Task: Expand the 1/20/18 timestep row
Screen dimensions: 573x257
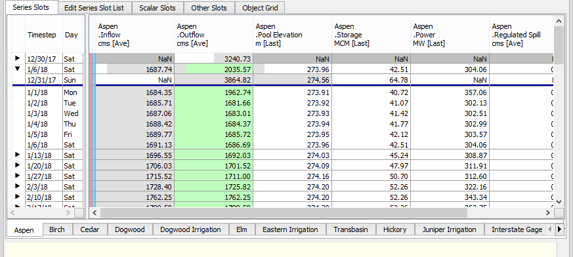Action: coord(17,165)
